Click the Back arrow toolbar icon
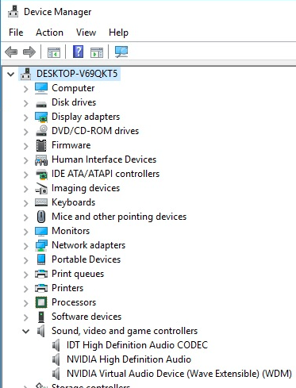The width and height of the screenshot is (296, 388). pos(11,52)
